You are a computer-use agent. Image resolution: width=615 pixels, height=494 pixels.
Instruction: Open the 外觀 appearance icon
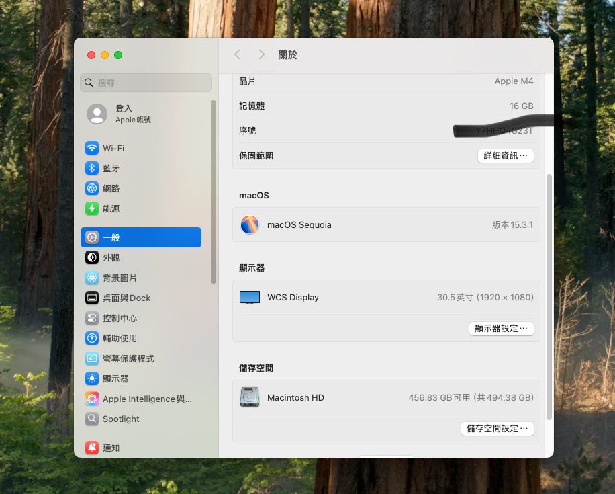pyautogui.click(x=92, y=257)
